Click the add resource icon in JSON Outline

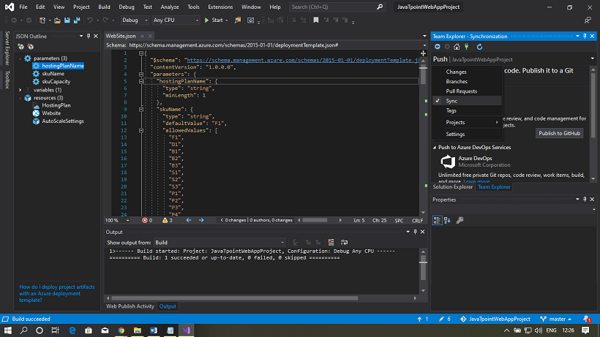(x=20, y=47)
